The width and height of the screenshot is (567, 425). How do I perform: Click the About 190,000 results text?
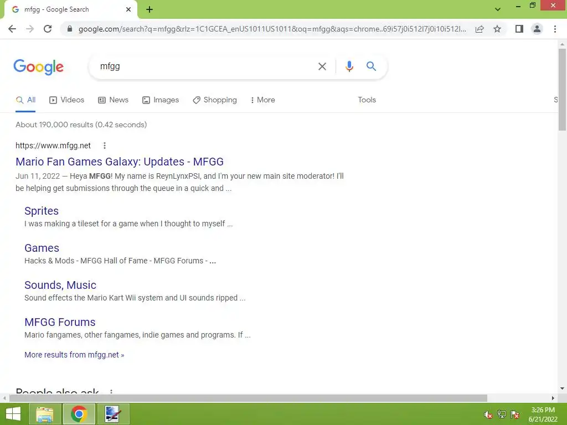coord(81,125)
